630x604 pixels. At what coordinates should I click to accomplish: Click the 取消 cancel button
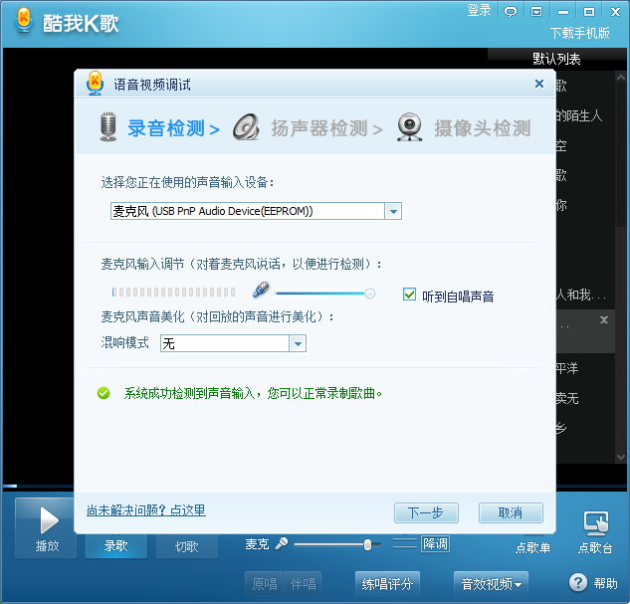(511, 512)
